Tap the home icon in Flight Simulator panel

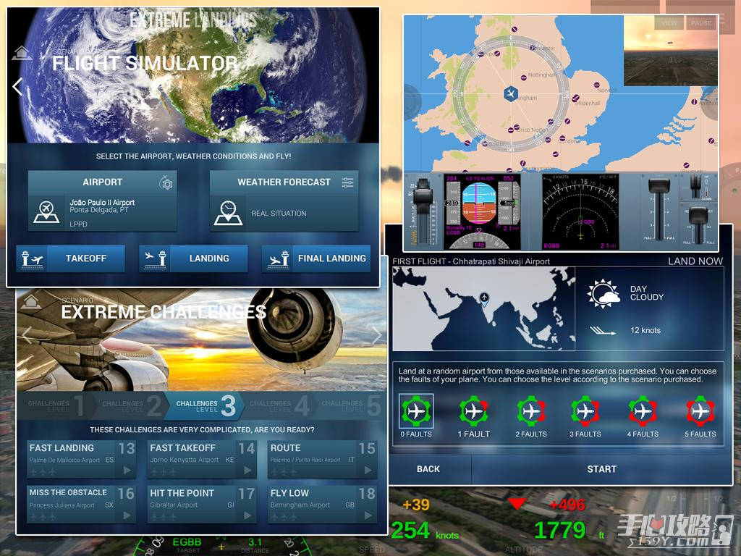pyautogui.click(x=22, y=53)
